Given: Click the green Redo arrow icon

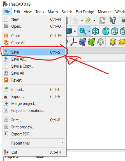Looking at the screenshot, I should tap(88, 20).
